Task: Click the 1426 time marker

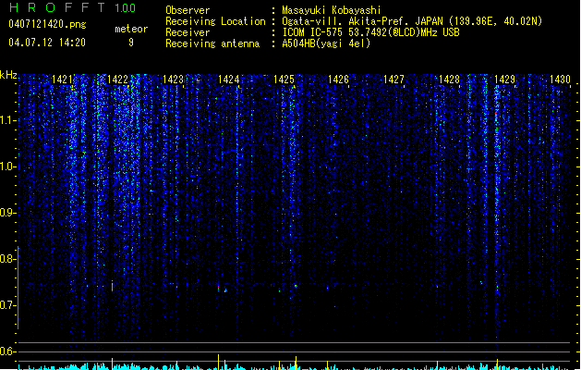Action: 339,80
